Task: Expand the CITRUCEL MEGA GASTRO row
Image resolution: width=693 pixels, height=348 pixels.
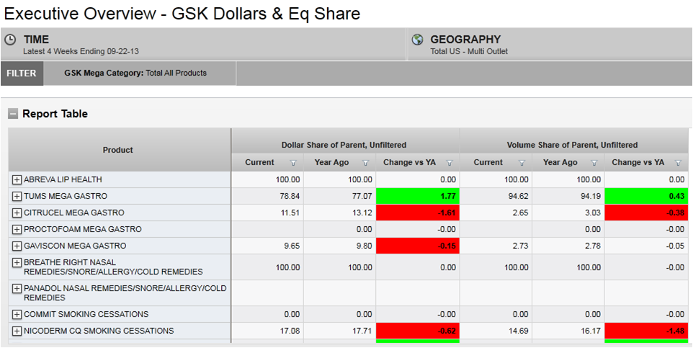Action: coord(17,213)
